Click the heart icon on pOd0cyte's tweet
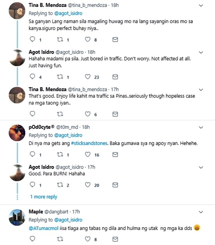The height and width of the screenshot is (245, 215). pos(87,155)
